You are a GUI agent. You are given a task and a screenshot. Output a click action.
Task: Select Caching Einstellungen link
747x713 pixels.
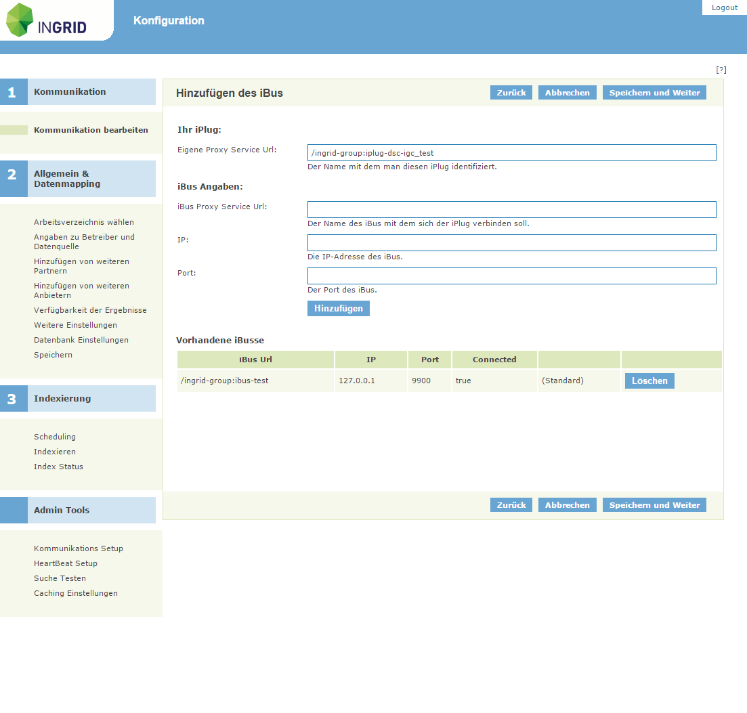pyautogui.click(x=76, y=593)
